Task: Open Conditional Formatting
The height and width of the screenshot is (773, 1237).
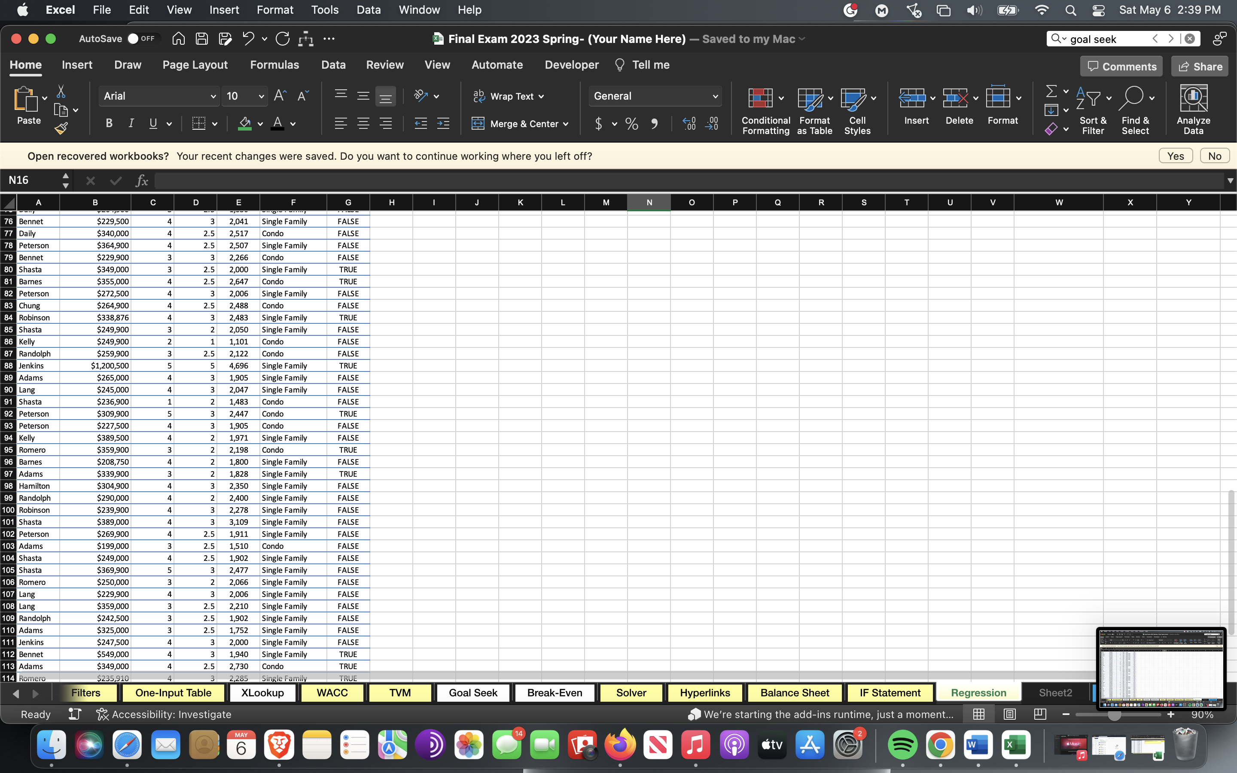Action: click(x=766, y=110)
